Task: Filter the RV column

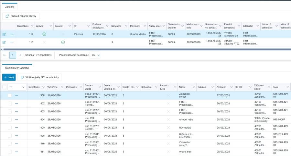Action: click(x=88, y=26)
